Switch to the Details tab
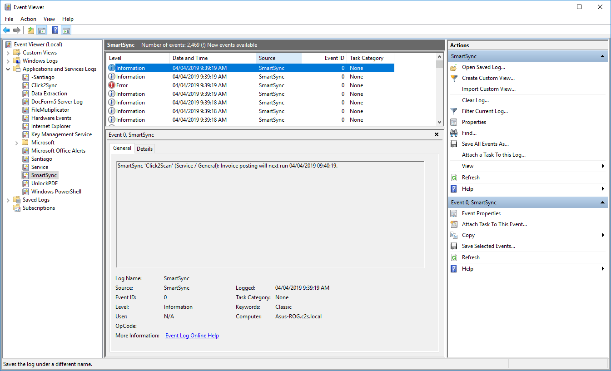The image size is (611, 371). tap(145, 148)
